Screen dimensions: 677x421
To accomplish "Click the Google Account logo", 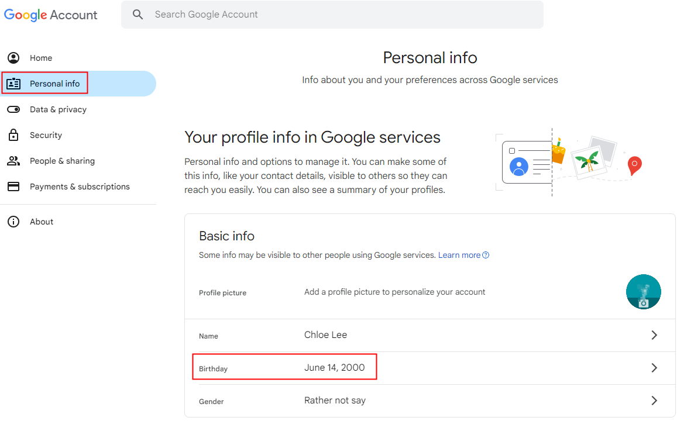I will click(x=51, y=15).
